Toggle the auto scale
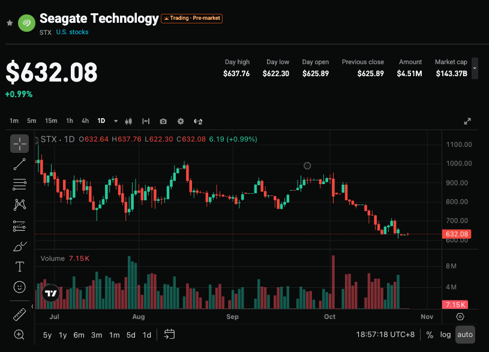Screen dimensions: 489x352 point(465,335)
